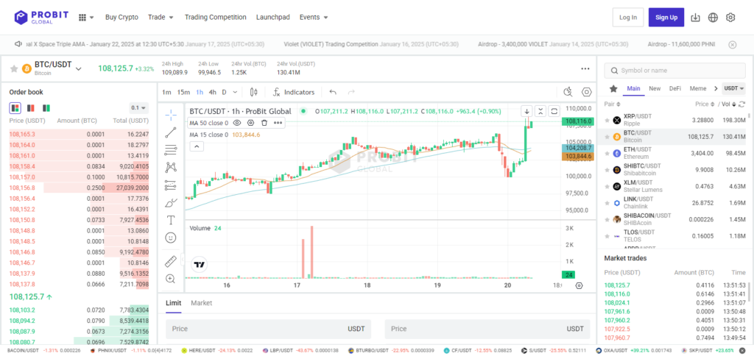Show only bids in order book
754x356 pixels.
[46, 107]
